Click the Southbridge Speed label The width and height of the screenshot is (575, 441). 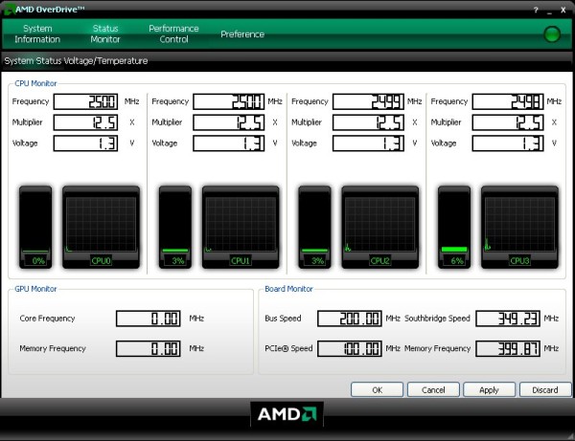(x=437, y=319)
